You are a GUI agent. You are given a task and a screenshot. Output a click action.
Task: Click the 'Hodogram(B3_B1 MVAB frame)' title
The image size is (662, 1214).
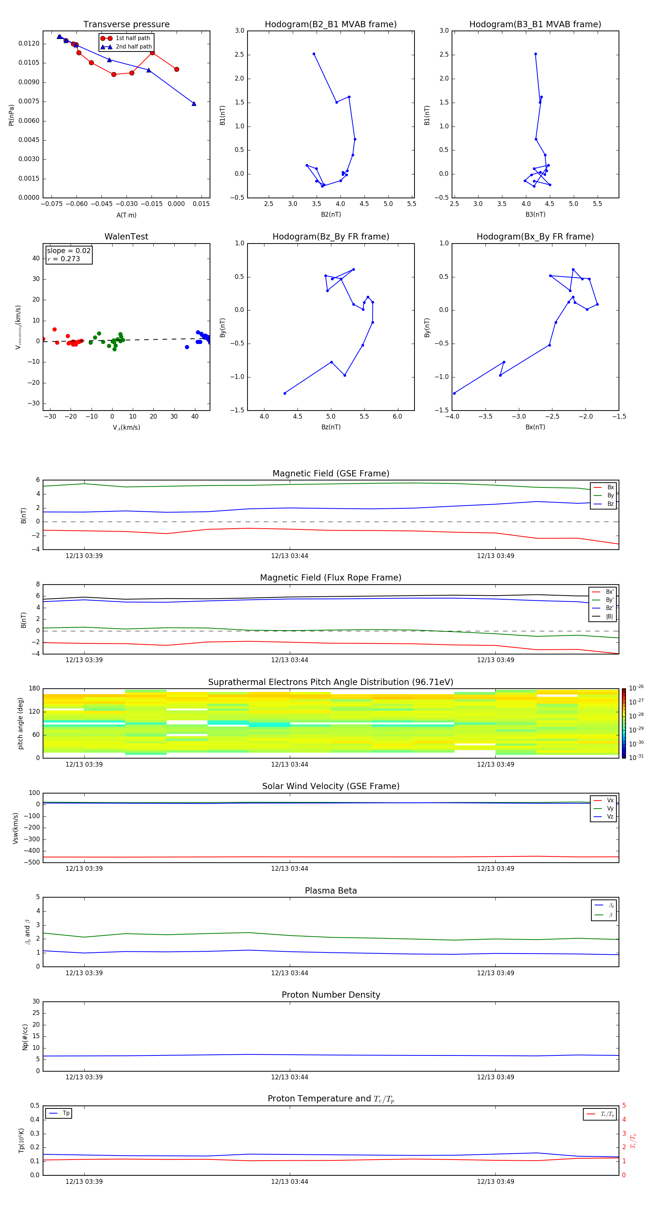[x=535, y=25]
